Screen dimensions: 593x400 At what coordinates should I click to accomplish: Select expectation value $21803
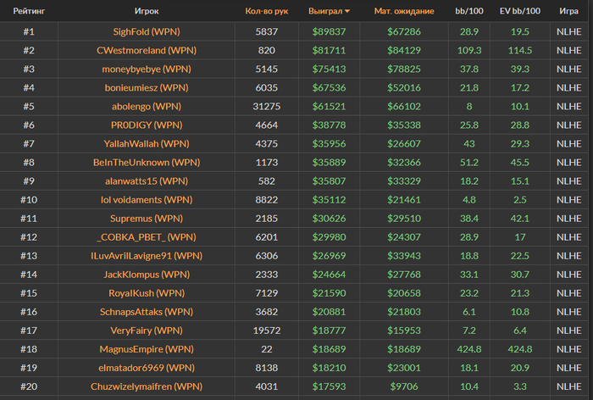coord(404,312)
